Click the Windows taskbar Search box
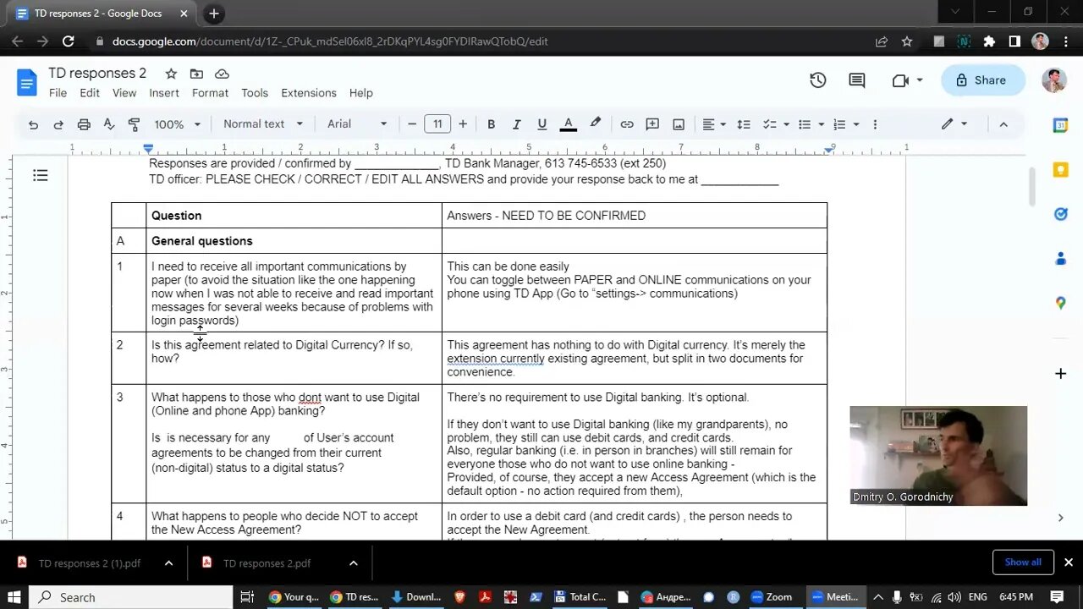 pyautogui.click(x=131, y=597)
